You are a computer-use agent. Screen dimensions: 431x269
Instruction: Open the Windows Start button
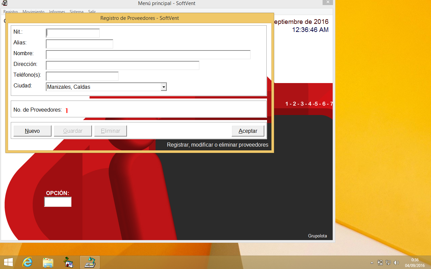pyautogui.click(x=8, y=262)
